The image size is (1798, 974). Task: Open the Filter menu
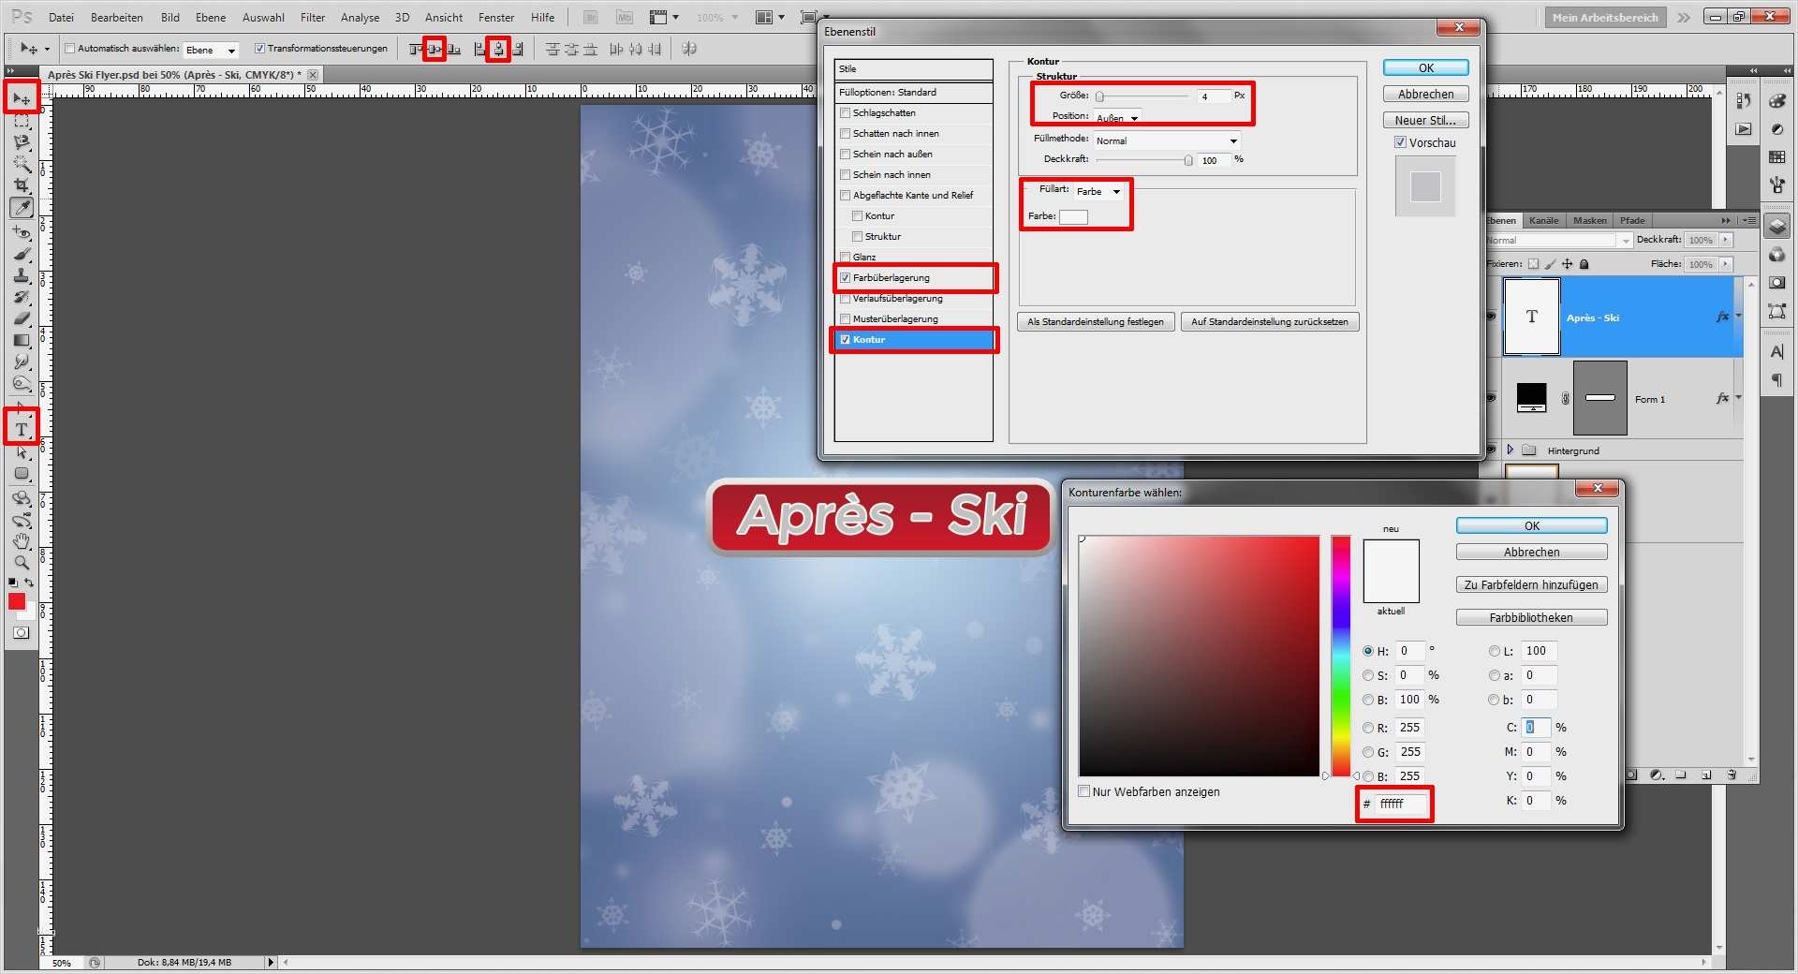(312, 17)
